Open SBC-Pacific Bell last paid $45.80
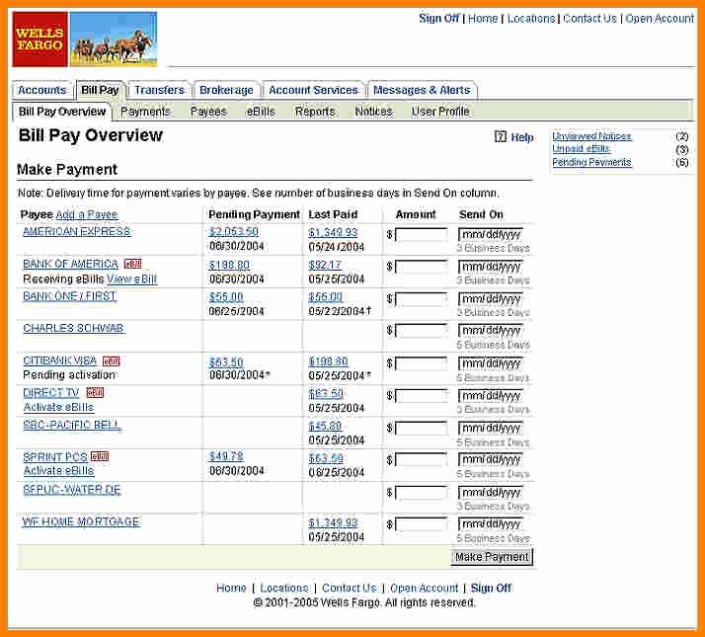Viewport: 705px width, 637px height. tap(325, 426)
